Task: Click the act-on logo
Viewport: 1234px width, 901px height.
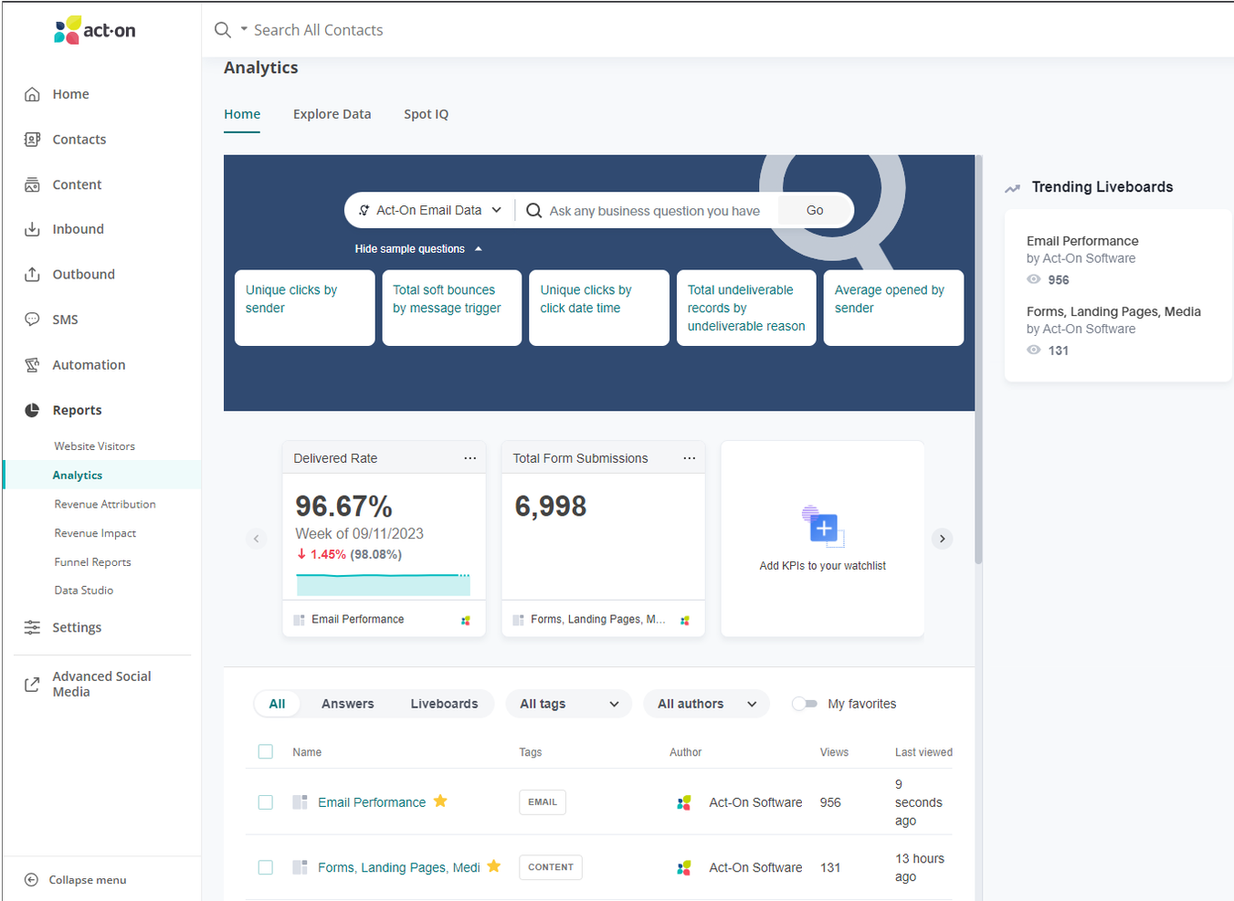Action: pos(95,30)
